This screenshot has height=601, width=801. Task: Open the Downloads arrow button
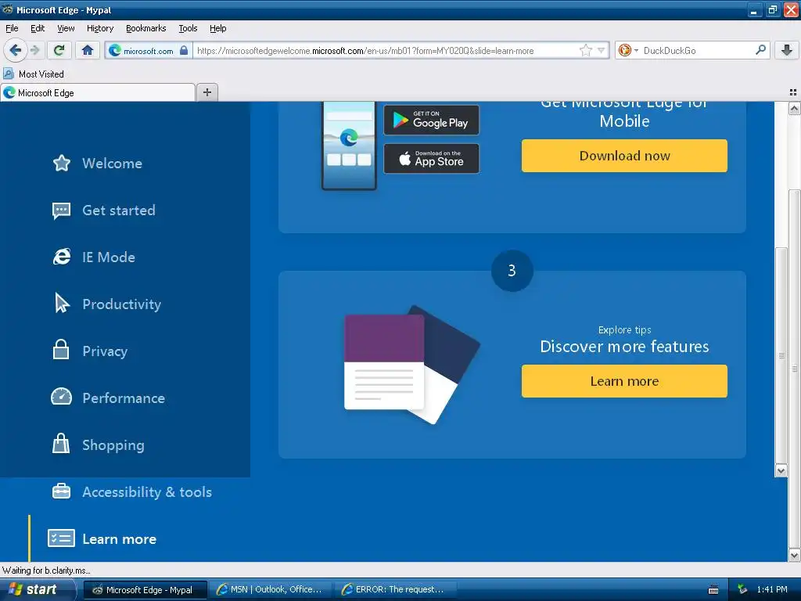pyautogui.click(x=787, y=50)
